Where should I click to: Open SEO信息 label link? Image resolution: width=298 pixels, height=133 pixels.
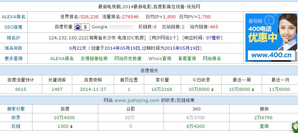13,27
